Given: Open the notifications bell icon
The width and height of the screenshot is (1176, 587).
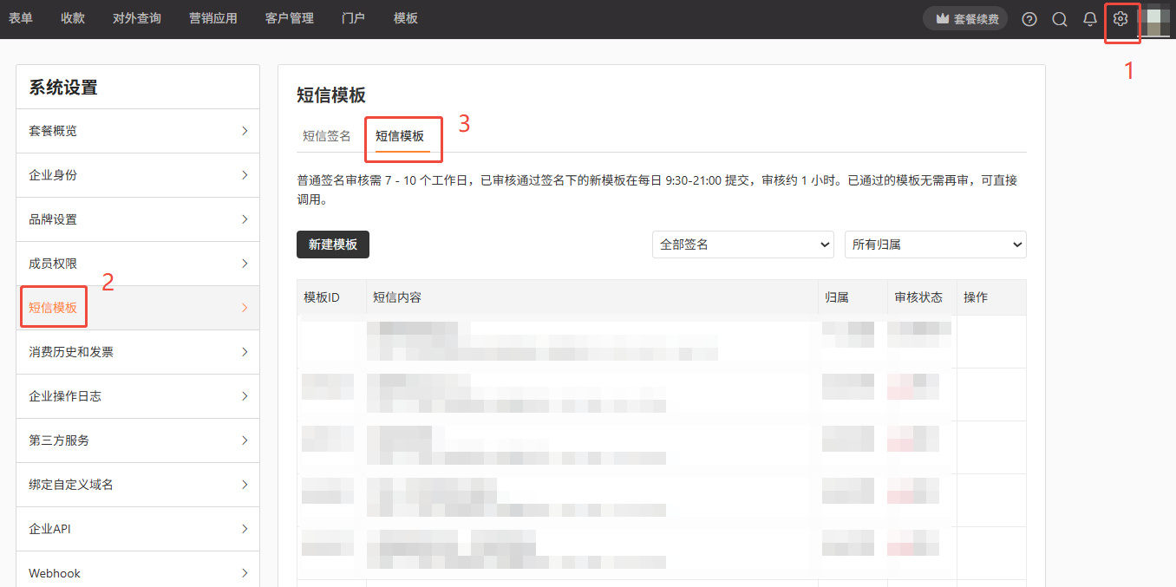Looking at the screenshot, I should point(1090,19).
